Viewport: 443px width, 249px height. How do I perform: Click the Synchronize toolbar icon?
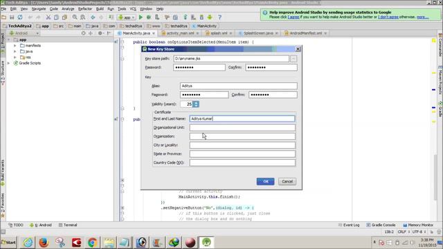coord(20,17)
